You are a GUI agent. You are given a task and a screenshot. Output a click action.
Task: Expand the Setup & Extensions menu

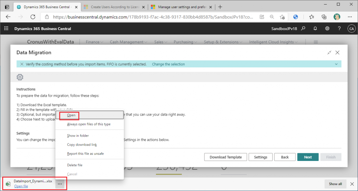tap(223, 42)
